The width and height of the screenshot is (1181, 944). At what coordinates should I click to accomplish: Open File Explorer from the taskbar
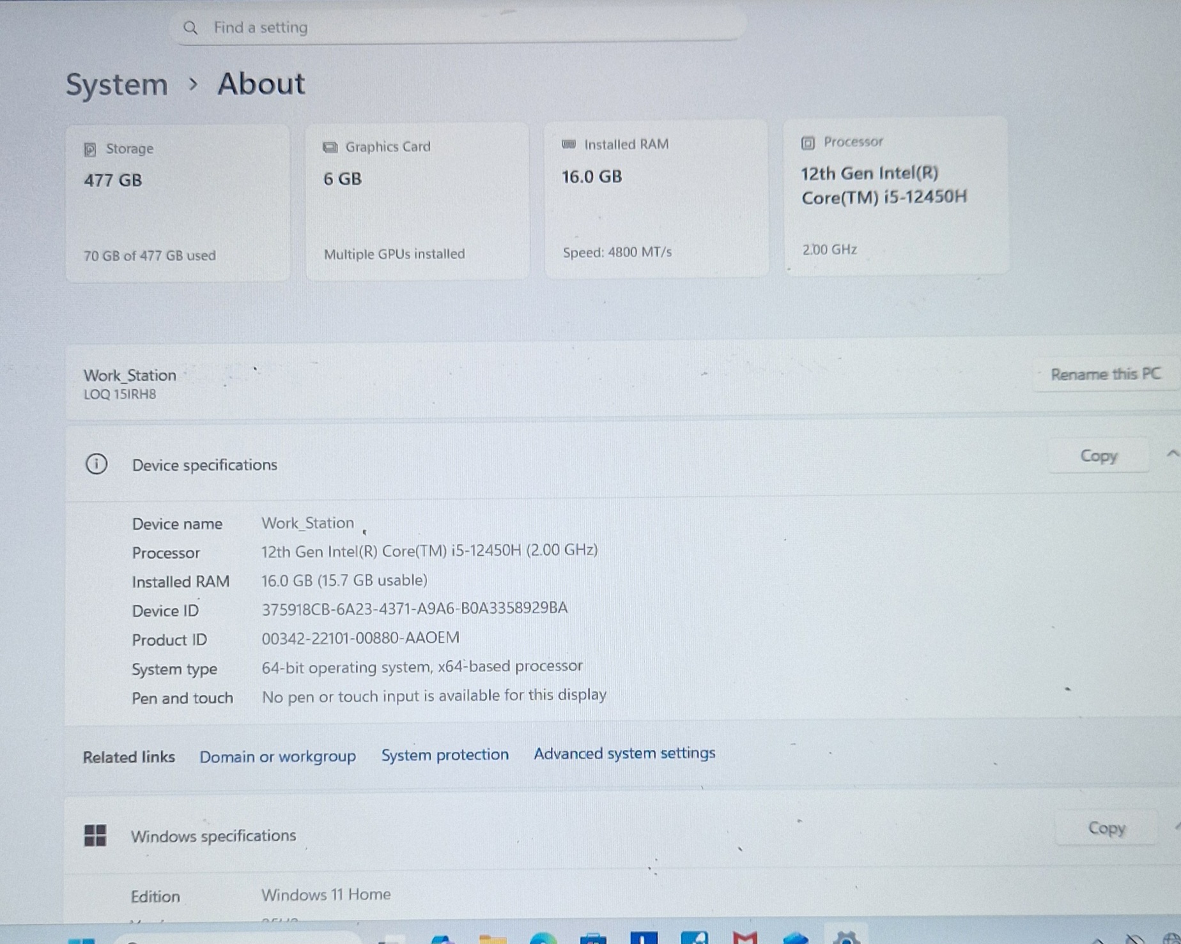tap(493, 939)
